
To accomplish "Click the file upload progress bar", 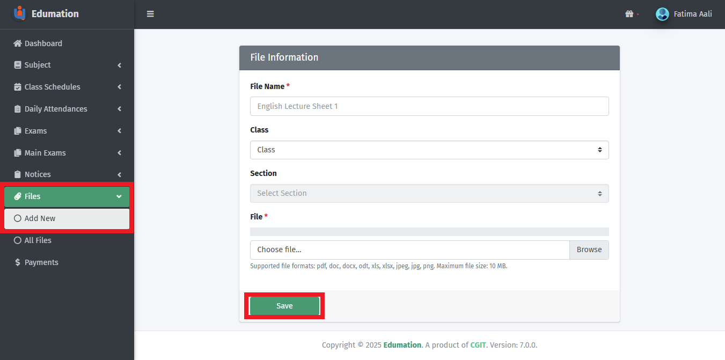I will click(x=429, y=232).
